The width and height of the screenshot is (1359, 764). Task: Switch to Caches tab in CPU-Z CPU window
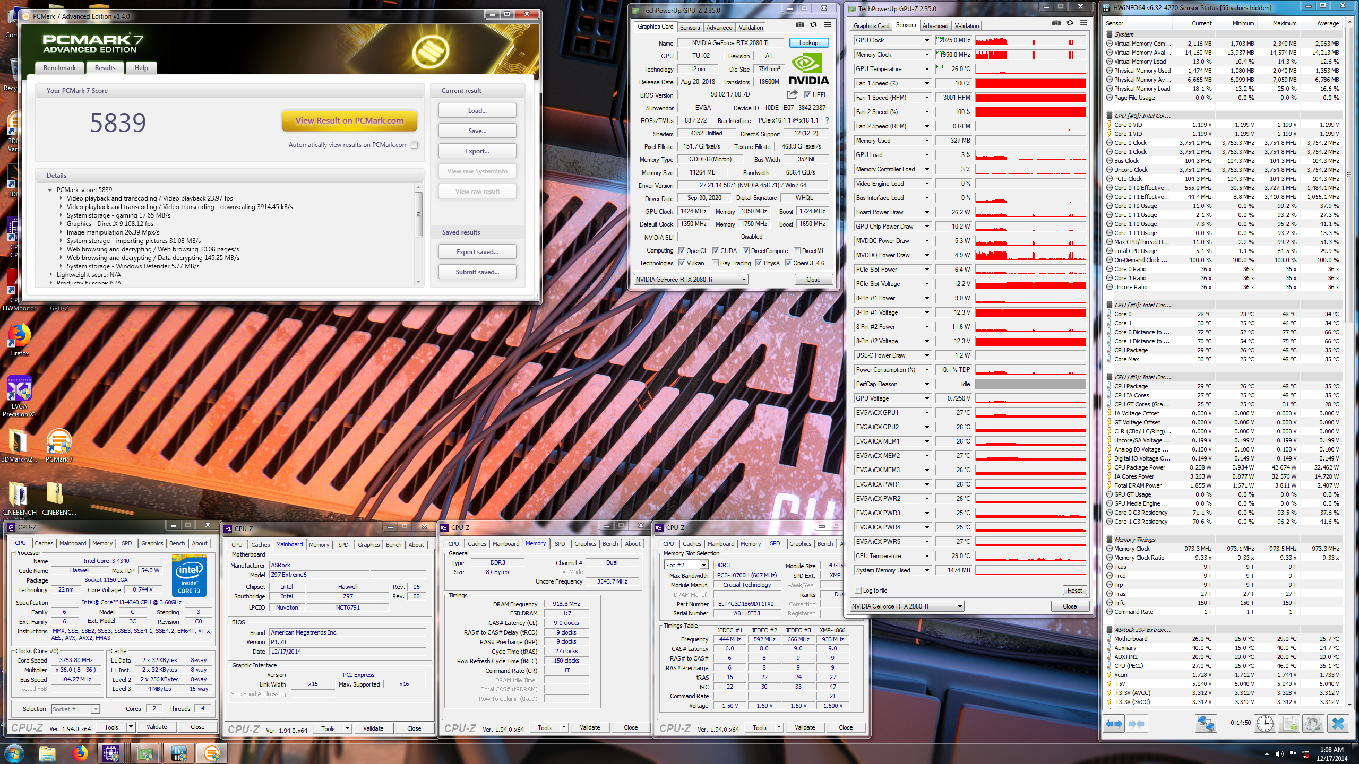pyautogui.click(x=44, y=543)
